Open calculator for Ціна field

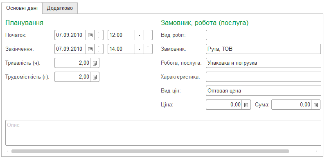246,105
